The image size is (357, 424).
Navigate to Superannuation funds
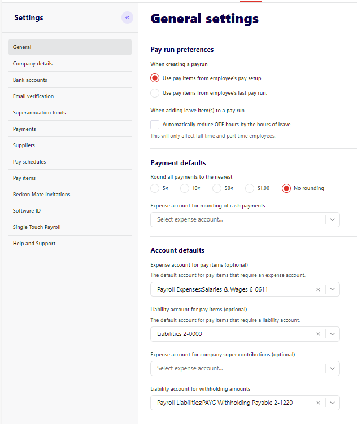pyautogui.click(x=40, y=113)
